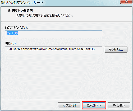The height and width of the screenshot is (111, 133).
Task: Select the 場所(L): label
Action: point(11,43)
